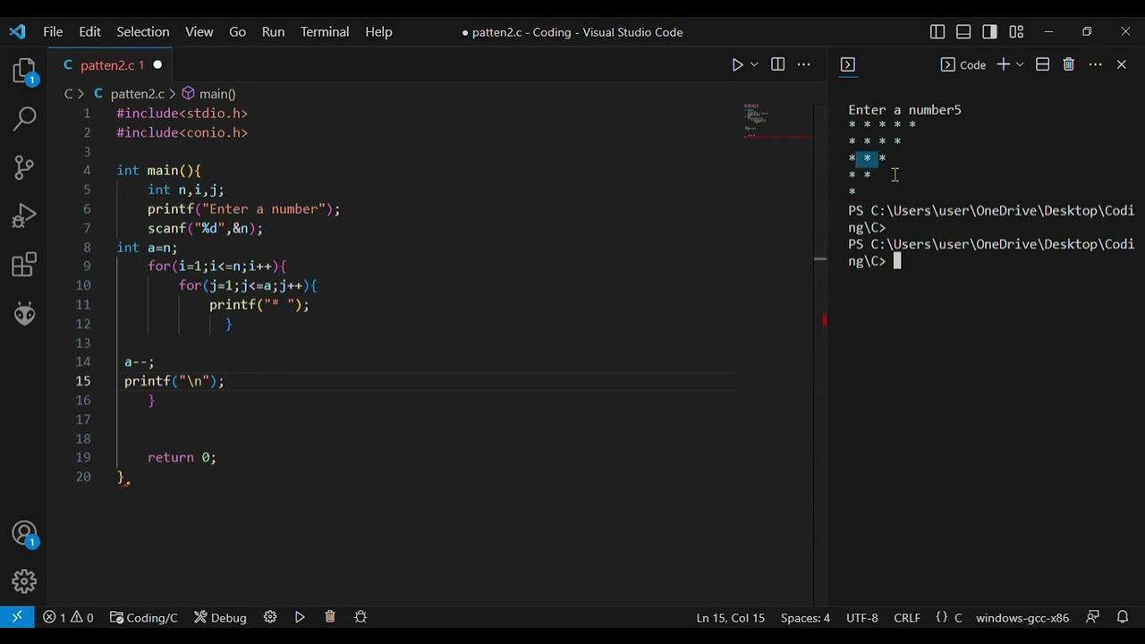
Task: Open the Source Control view
Action: 24,167
